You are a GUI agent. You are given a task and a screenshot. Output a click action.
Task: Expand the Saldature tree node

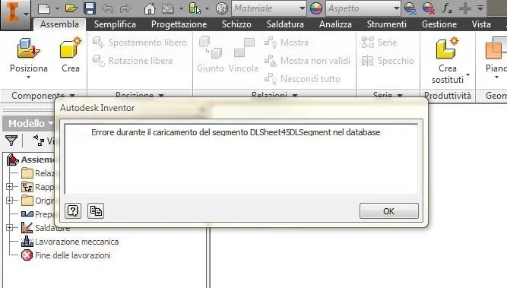[9, 227]
